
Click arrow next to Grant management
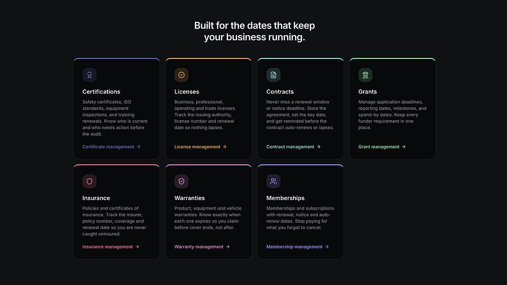(403, 147)
